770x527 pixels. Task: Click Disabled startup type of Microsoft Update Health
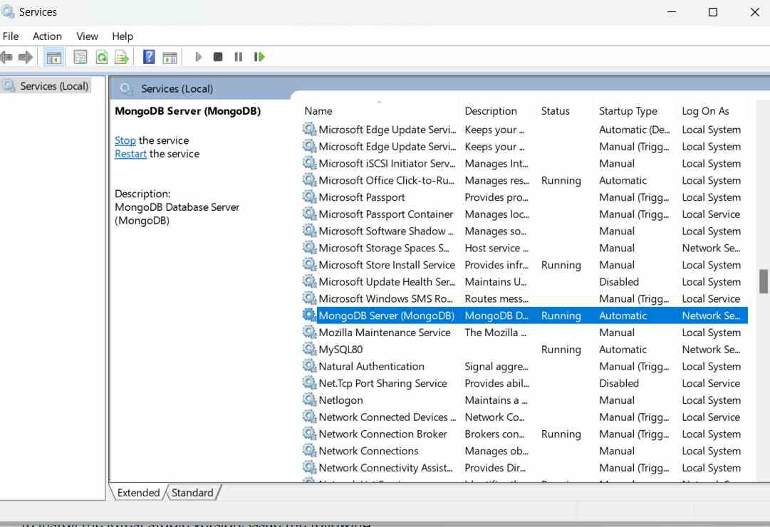click(619, 282)
